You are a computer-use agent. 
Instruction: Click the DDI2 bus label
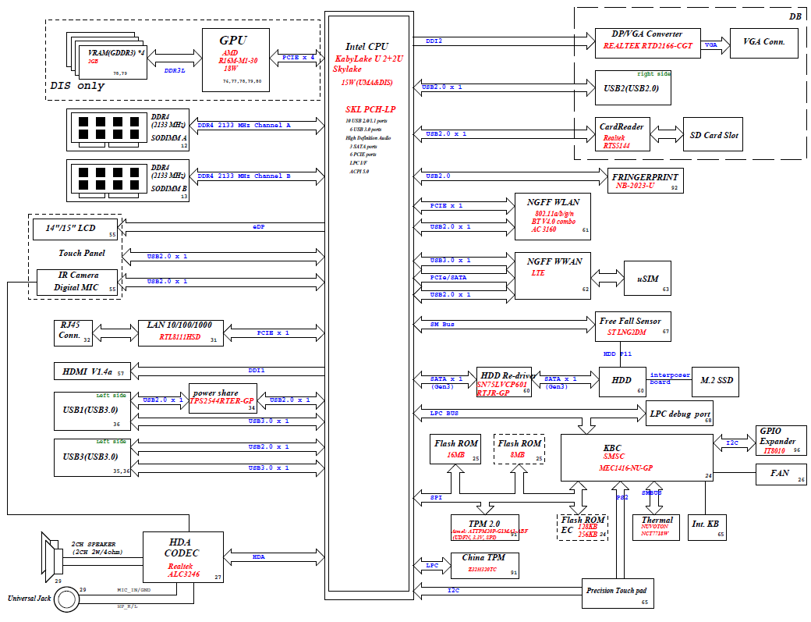tap(434, 41)
